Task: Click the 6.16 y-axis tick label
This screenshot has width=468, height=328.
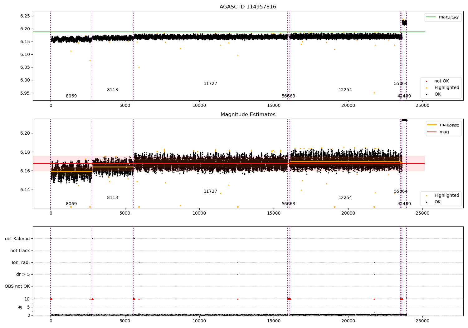Action: coord(25,171)
